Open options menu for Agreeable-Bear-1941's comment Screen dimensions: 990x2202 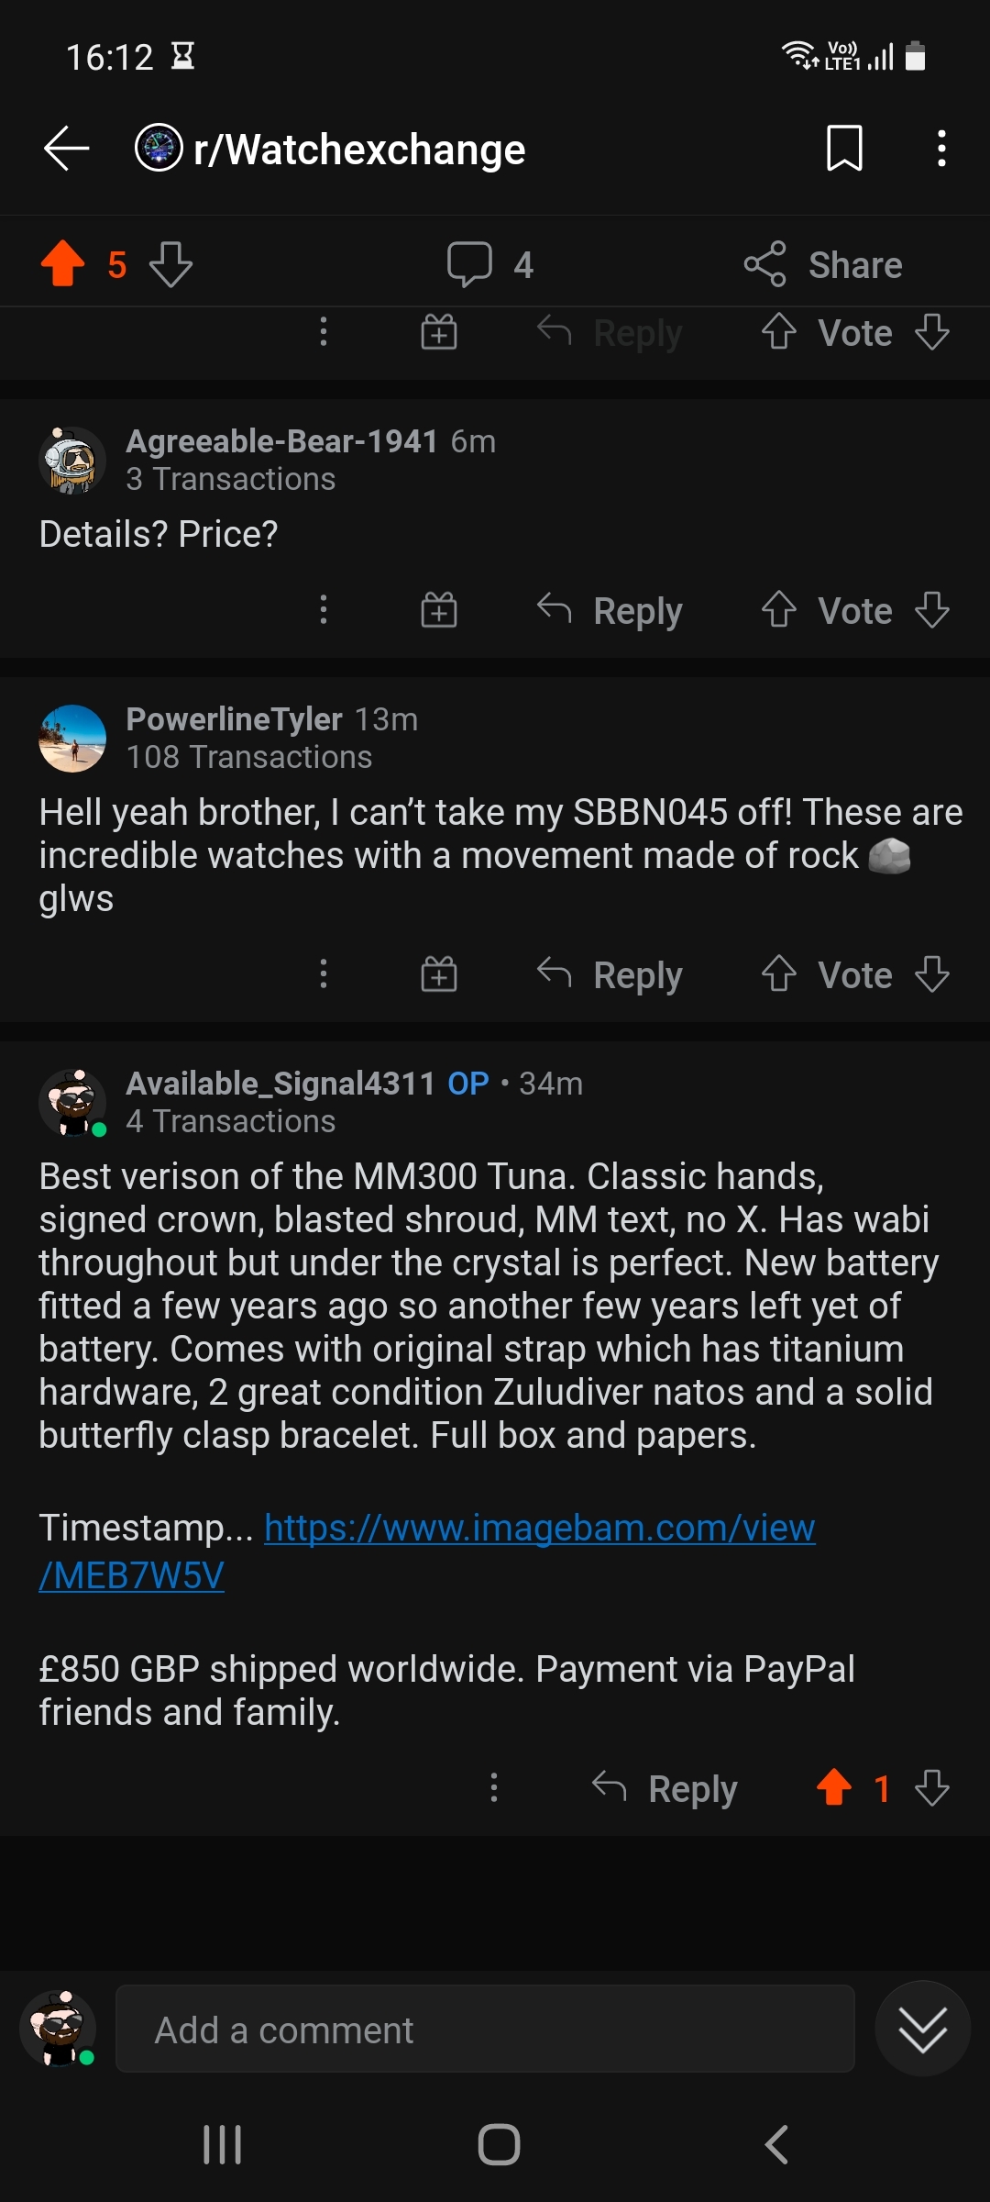[323, 610]
